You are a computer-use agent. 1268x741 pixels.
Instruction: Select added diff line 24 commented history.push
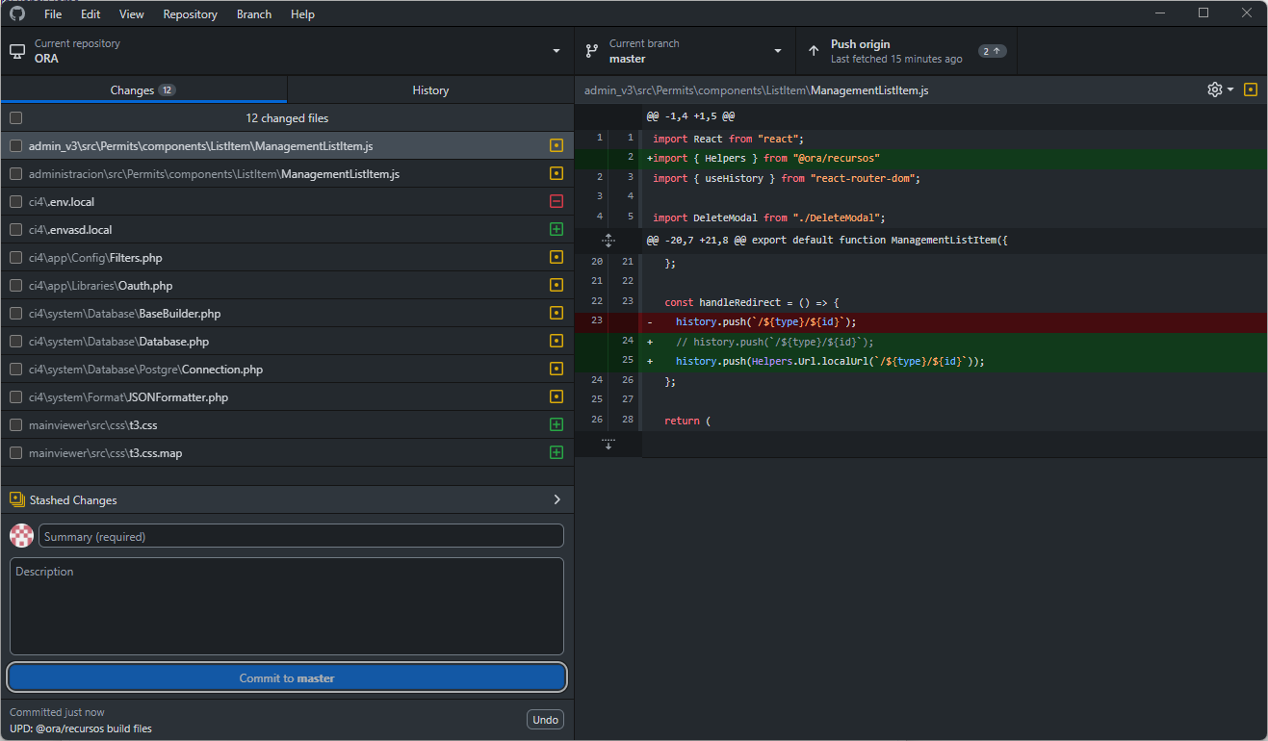click(954, 342)
